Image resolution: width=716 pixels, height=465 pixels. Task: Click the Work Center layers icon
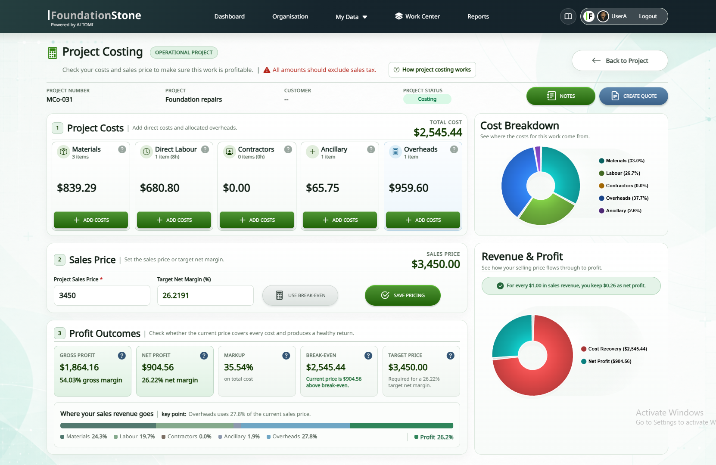click(x=399, y=16)
